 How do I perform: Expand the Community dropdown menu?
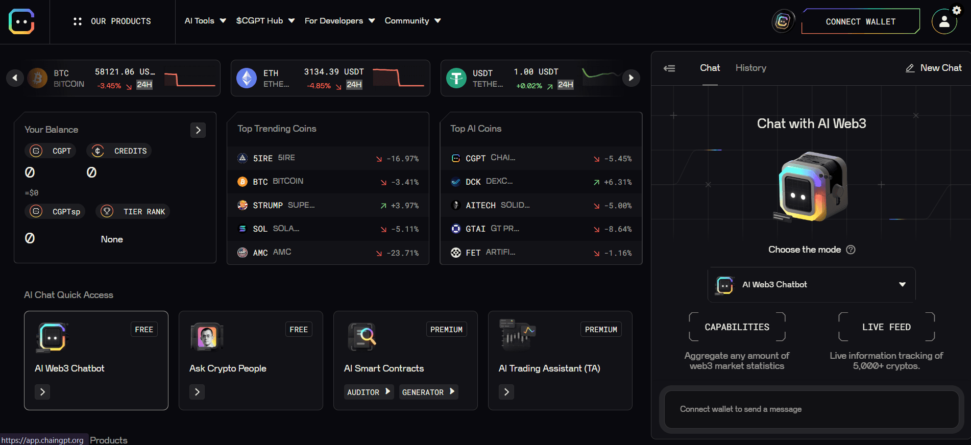point(412,21)
